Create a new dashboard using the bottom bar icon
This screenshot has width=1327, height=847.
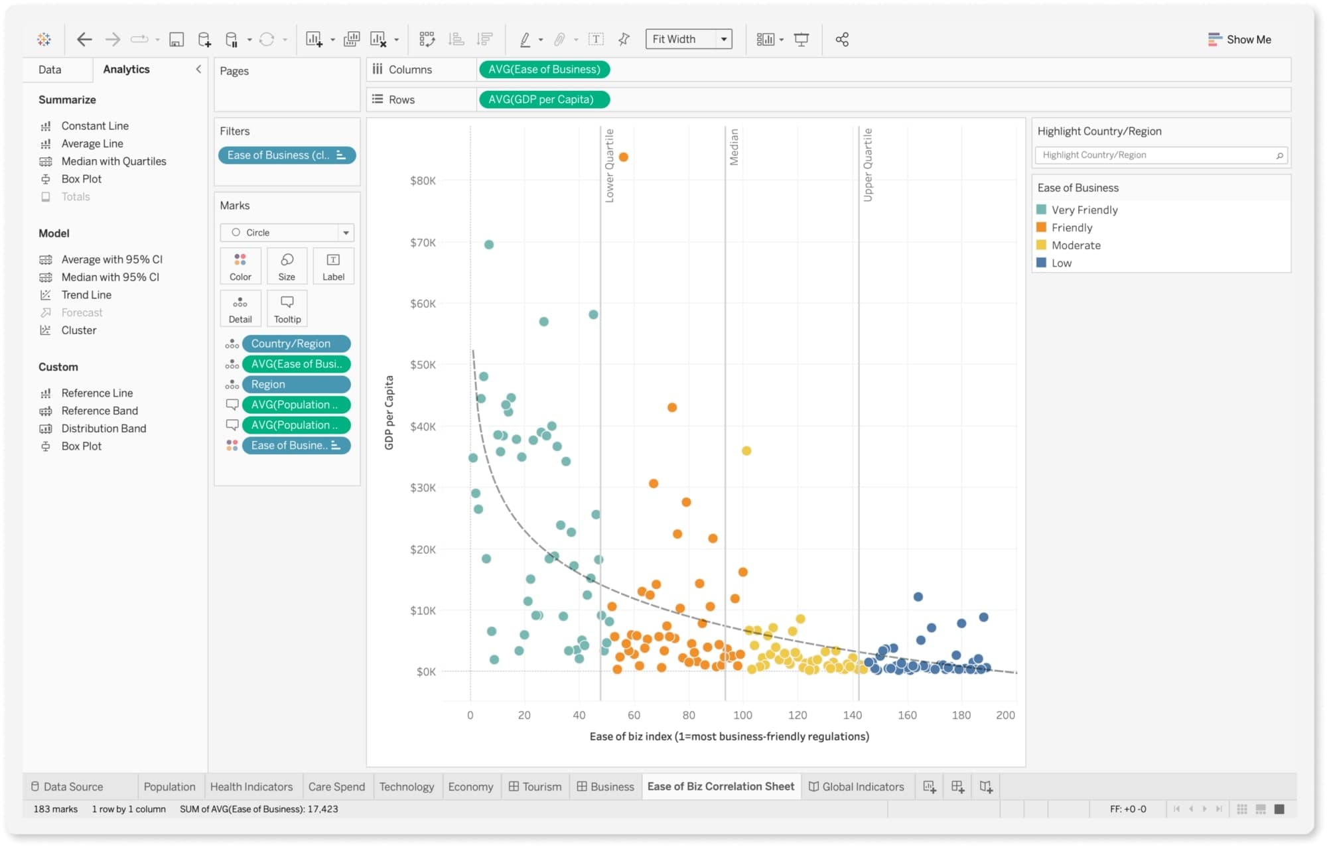(x=957, y=787)
